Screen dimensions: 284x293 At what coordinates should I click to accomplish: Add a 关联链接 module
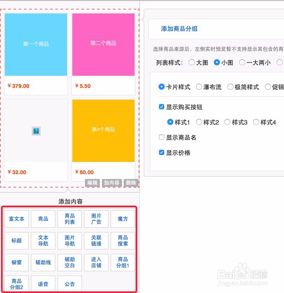click(x=96, y=241)
